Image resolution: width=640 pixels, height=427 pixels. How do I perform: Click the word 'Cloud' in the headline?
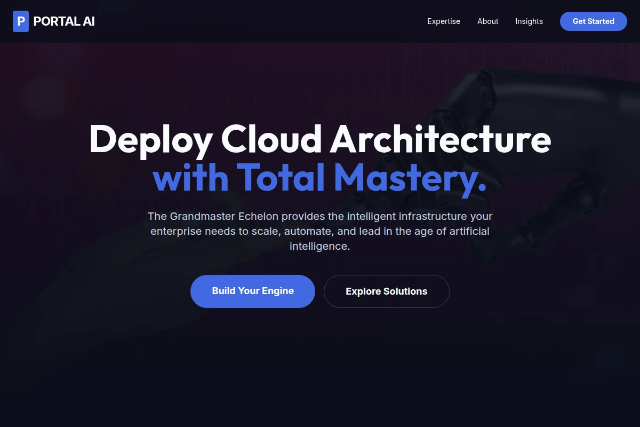pos(271,139)
